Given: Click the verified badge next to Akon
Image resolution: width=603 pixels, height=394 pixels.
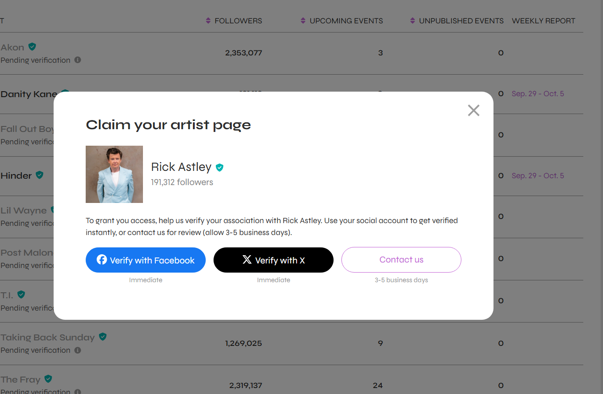Looking at the screenshot, I should tap(32, 46).
